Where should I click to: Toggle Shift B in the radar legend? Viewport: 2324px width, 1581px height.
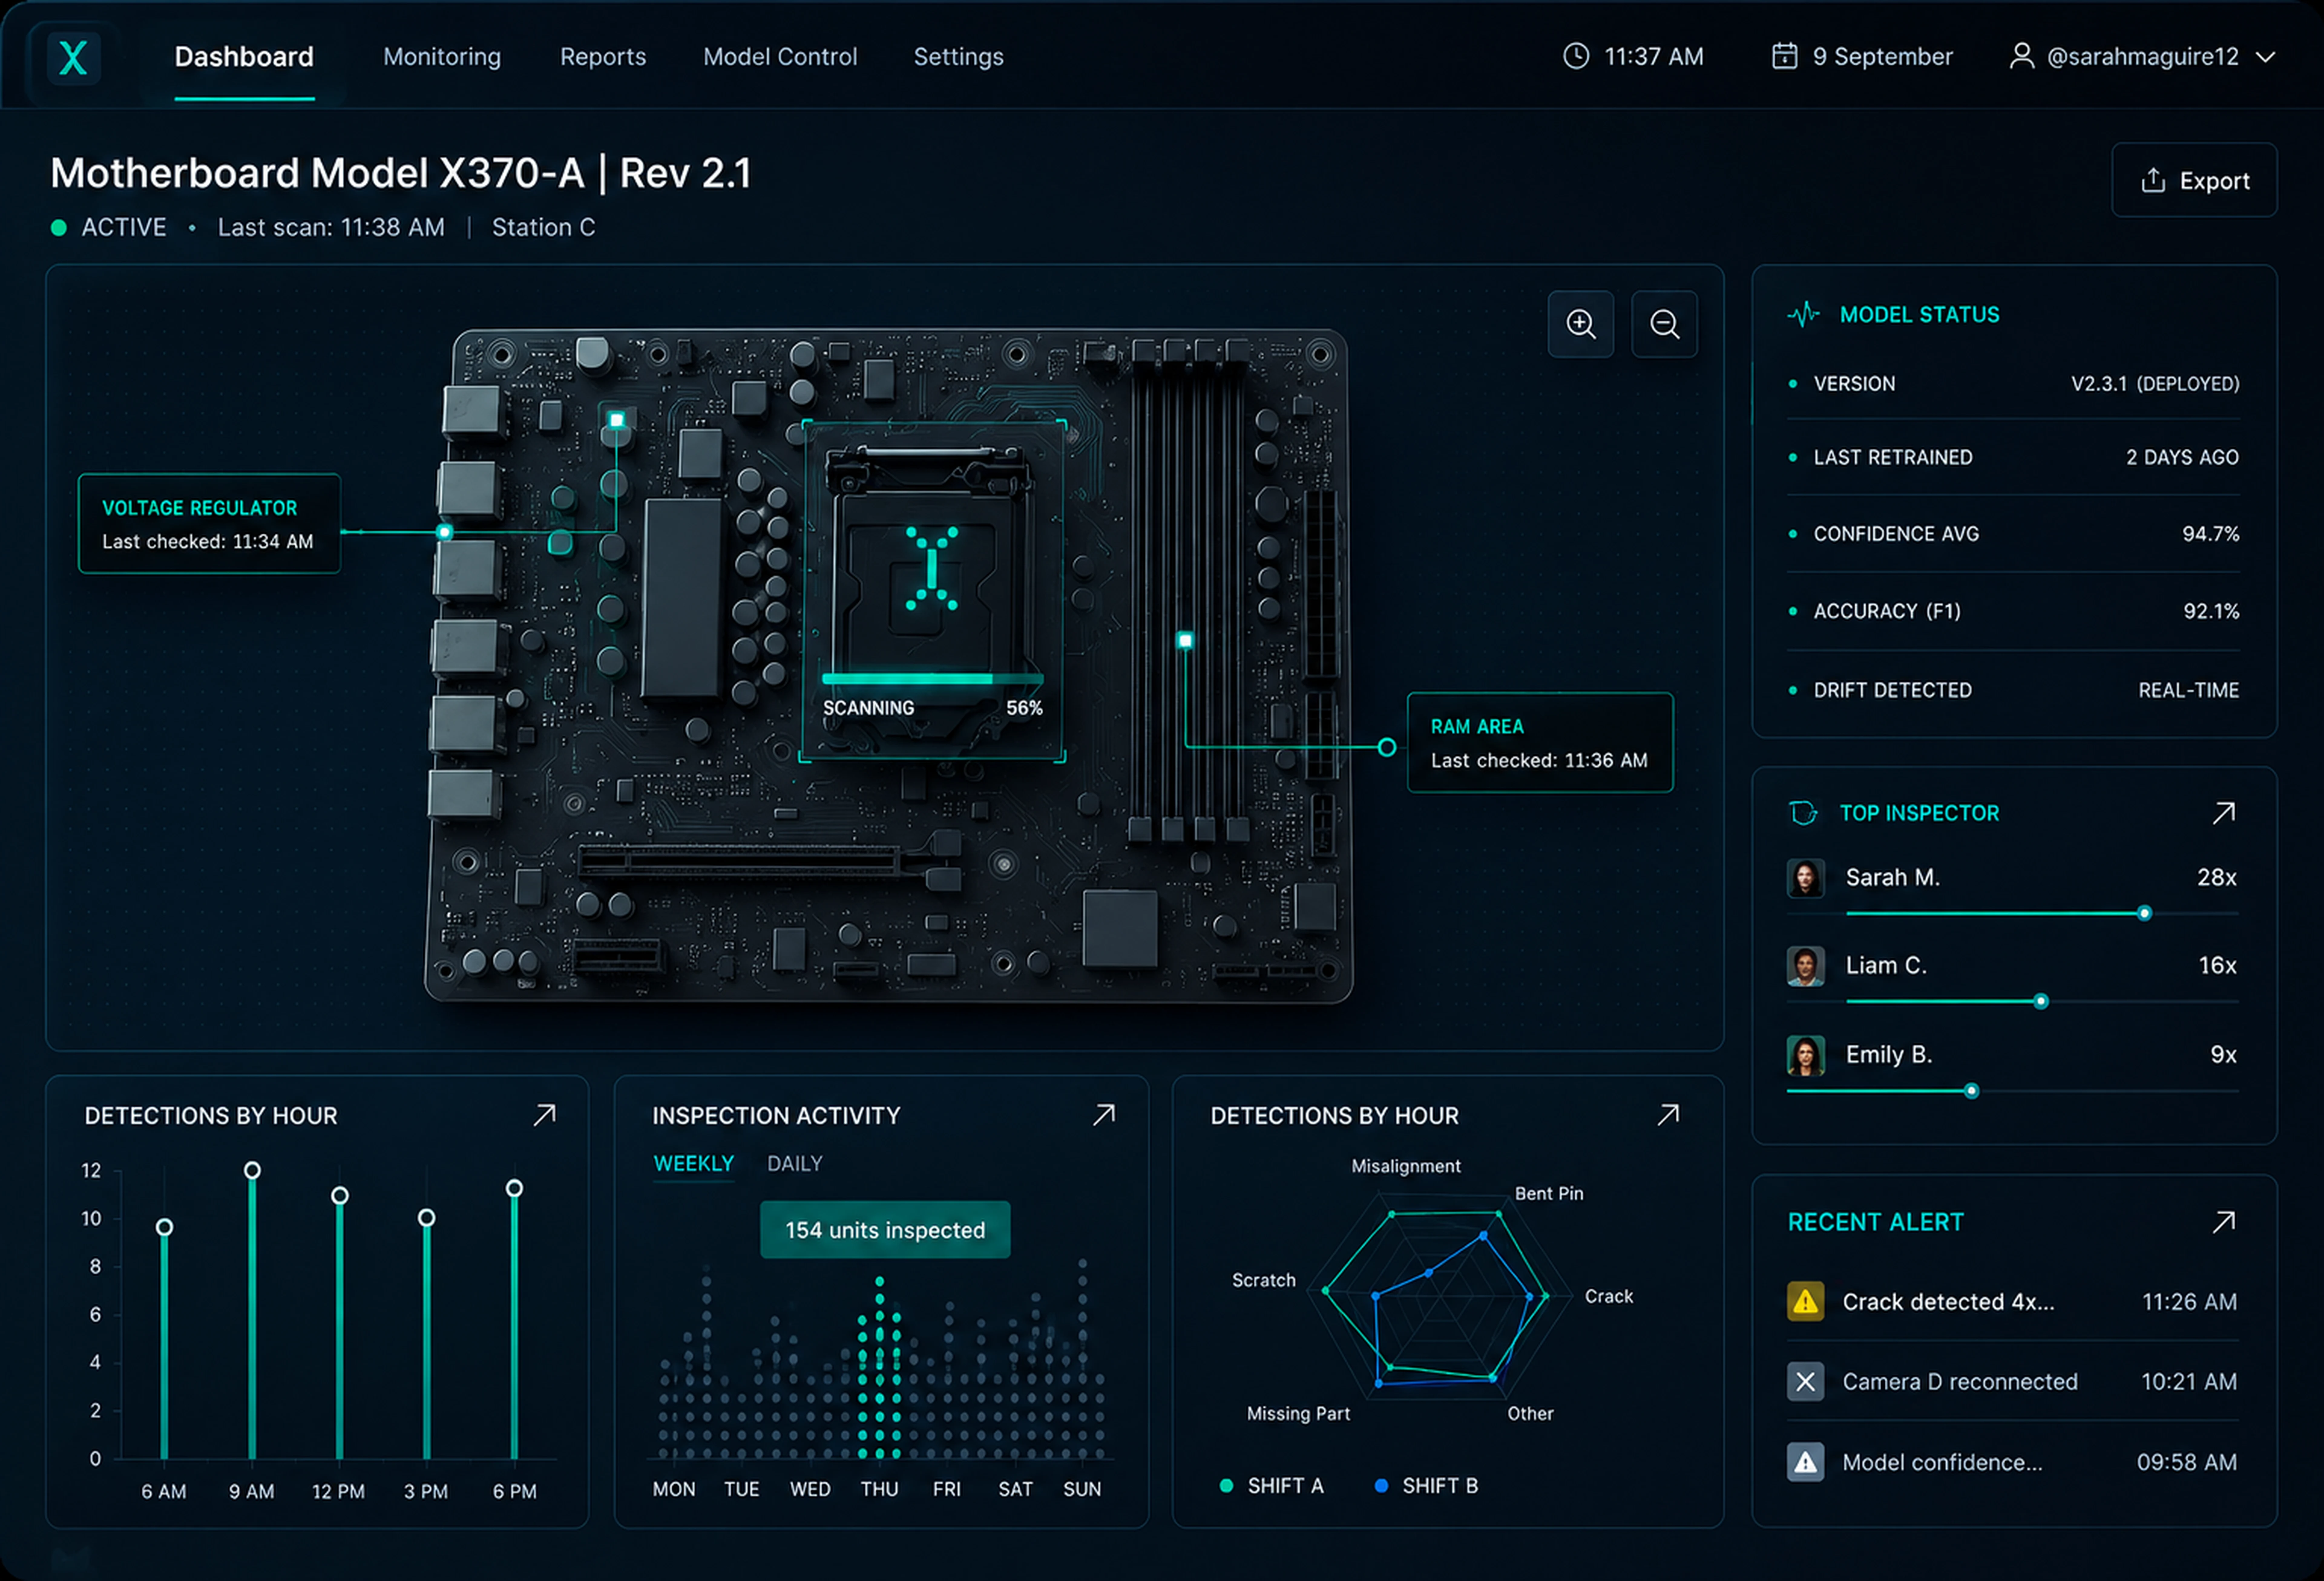(1426, 1486)
